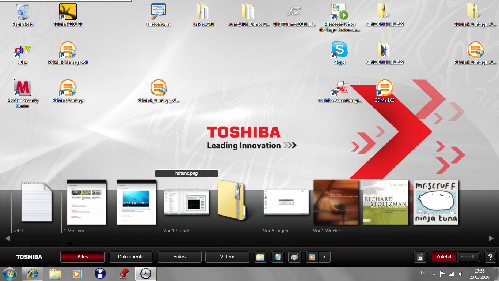Open the zipped folder thumbnail in the timeline
Screen dimensions: 499x281
pyautogui.click(x=232, y=200)
